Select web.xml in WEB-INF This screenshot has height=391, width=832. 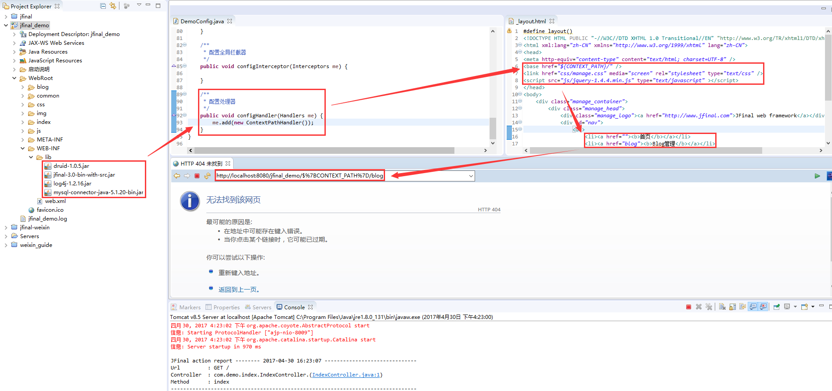[51, 201]
